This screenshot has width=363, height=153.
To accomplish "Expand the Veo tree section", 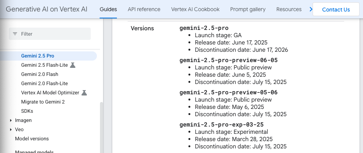I will click(x=11, y=130).
